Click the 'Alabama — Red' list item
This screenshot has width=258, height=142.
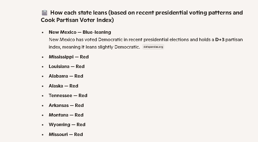point(66,76)
